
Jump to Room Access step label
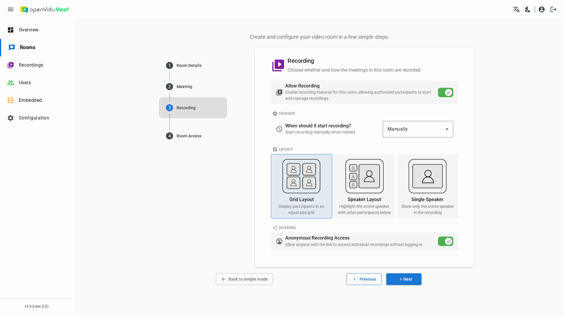tap(189, 136)
